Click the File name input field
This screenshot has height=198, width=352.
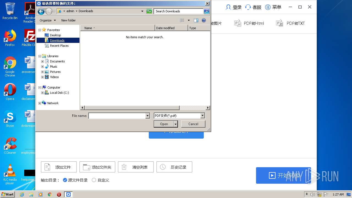(x=117, y=116)
